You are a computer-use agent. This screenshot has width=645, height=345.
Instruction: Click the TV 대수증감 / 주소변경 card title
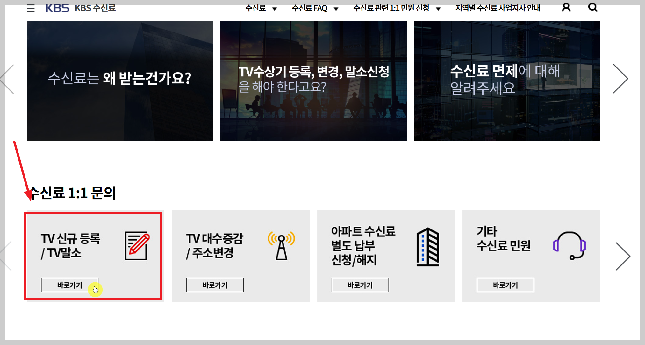215,246
